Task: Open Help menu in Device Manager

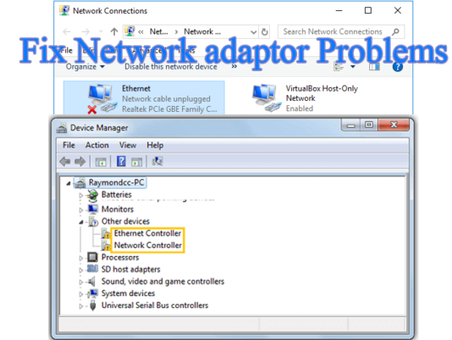Action: point(155,145)
